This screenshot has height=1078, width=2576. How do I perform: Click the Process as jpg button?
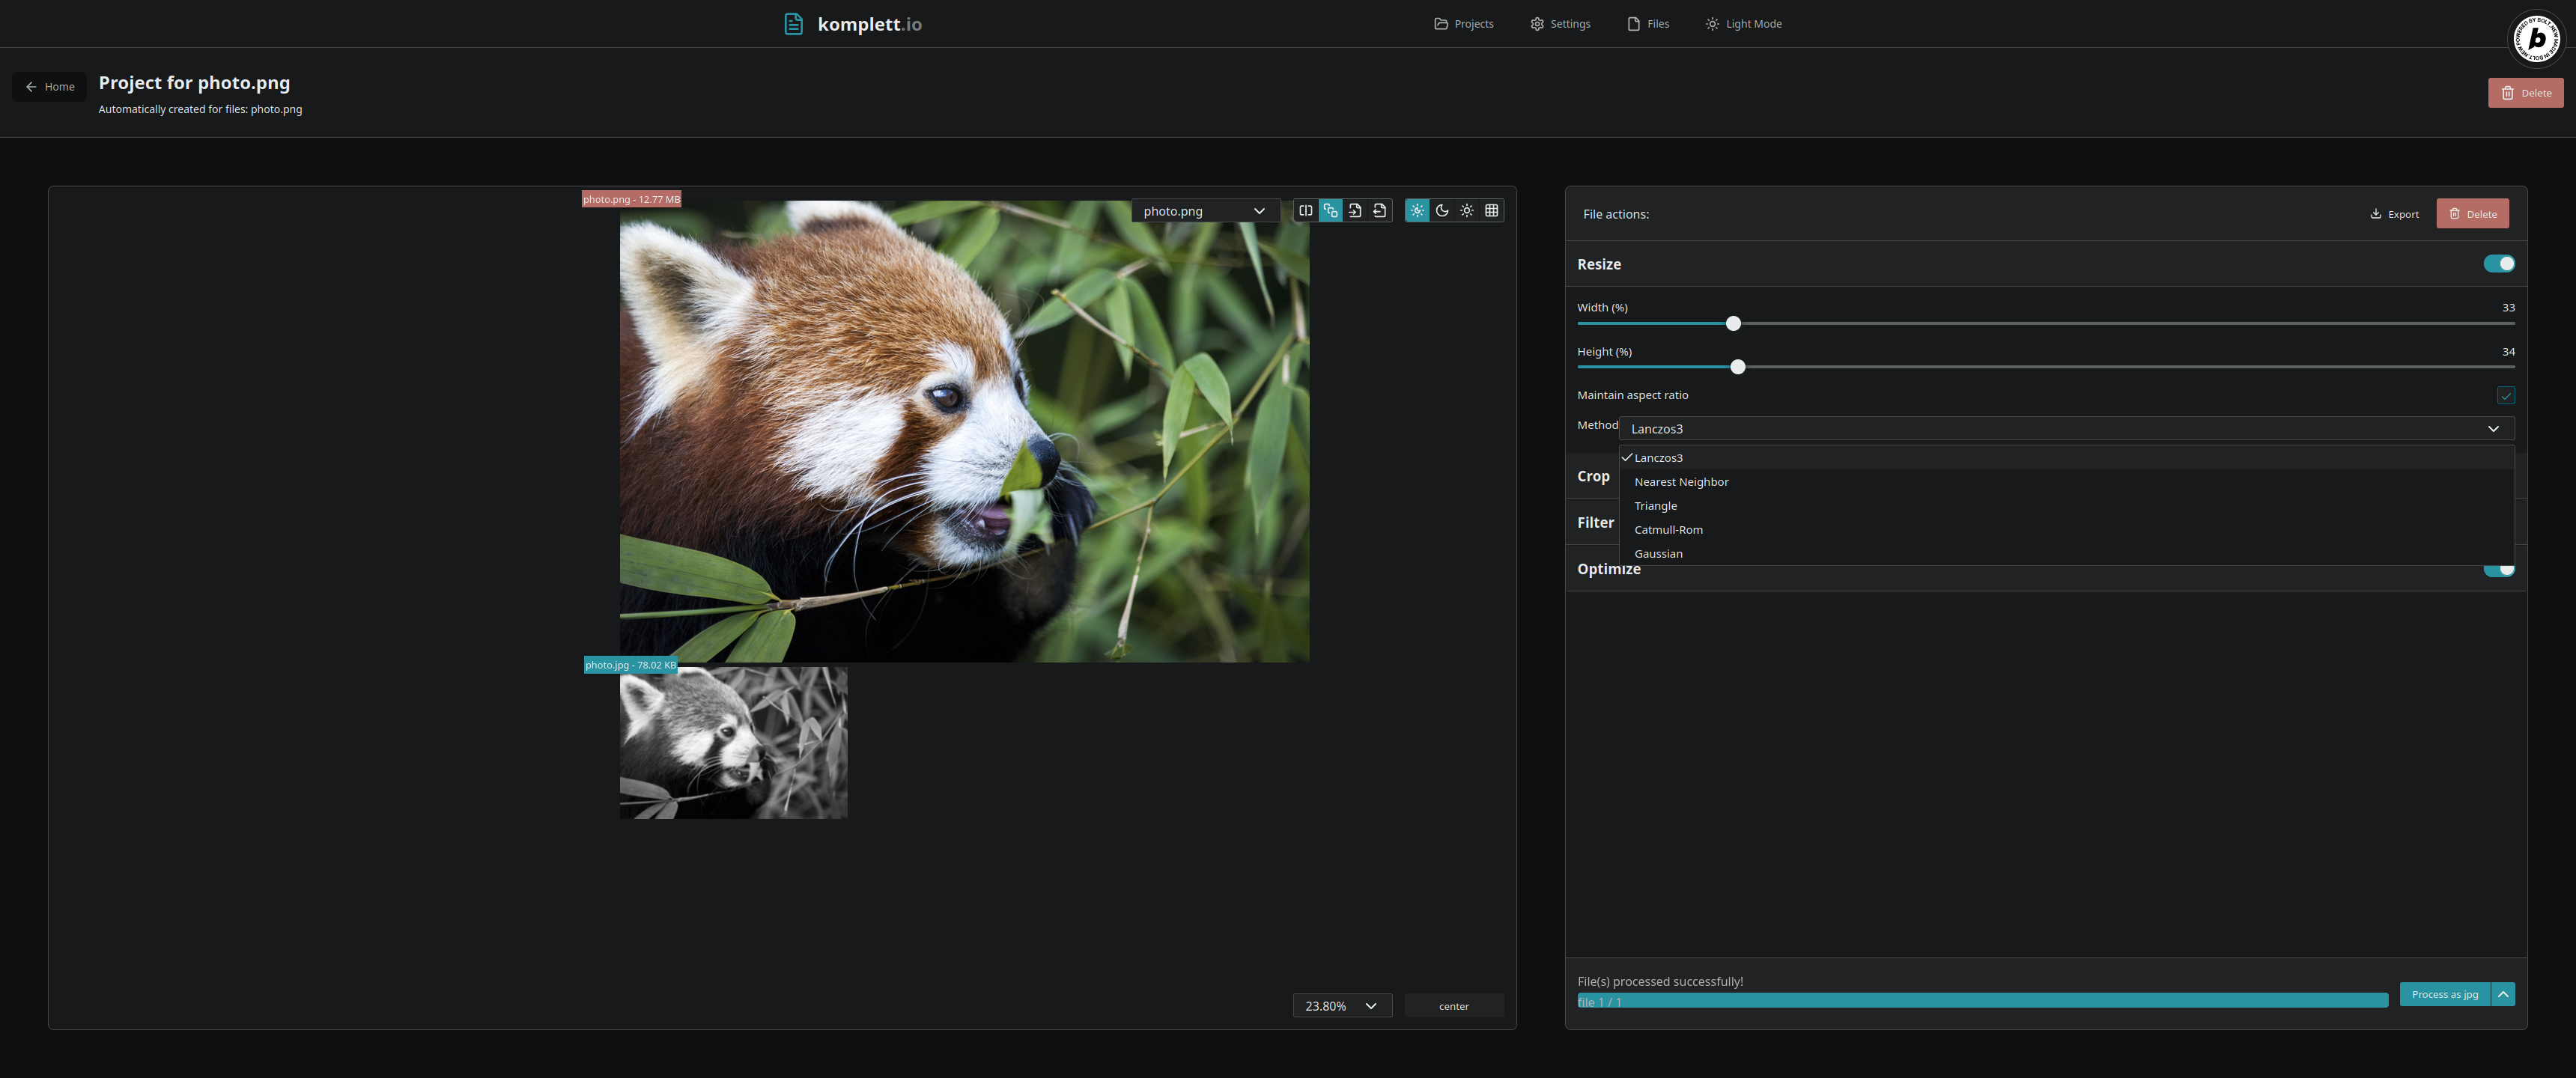click(x=2444, y=994)
